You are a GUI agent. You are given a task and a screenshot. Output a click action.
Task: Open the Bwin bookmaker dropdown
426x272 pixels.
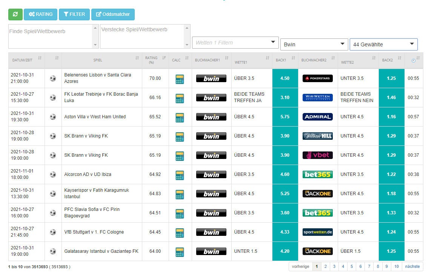pyautogui.click(x=314, y=44)
